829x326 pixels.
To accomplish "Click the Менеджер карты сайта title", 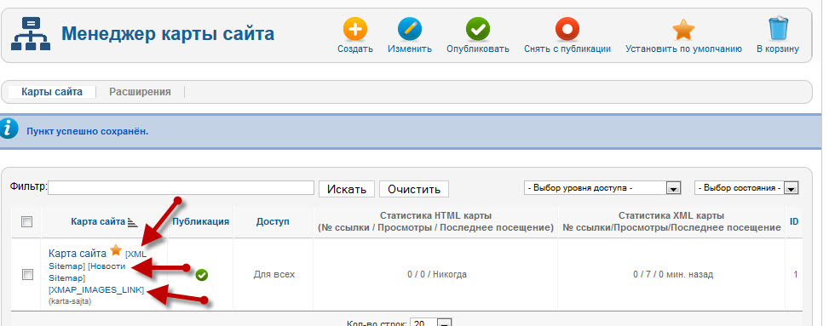I will (168, 34).
